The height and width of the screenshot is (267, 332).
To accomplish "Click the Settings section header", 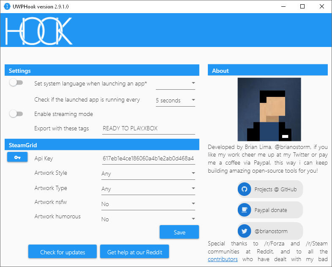I will (102, 70).
